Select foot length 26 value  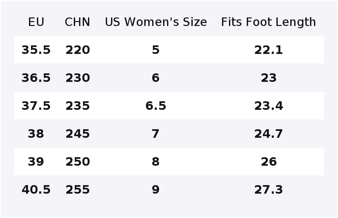coord(268,162)
